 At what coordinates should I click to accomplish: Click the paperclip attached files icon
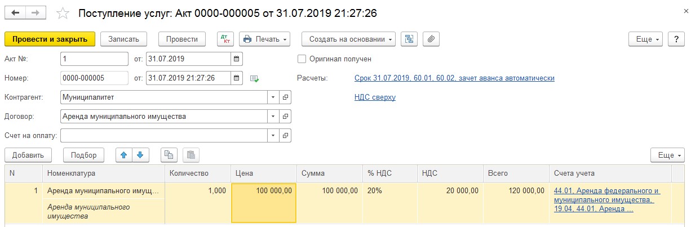431,39
